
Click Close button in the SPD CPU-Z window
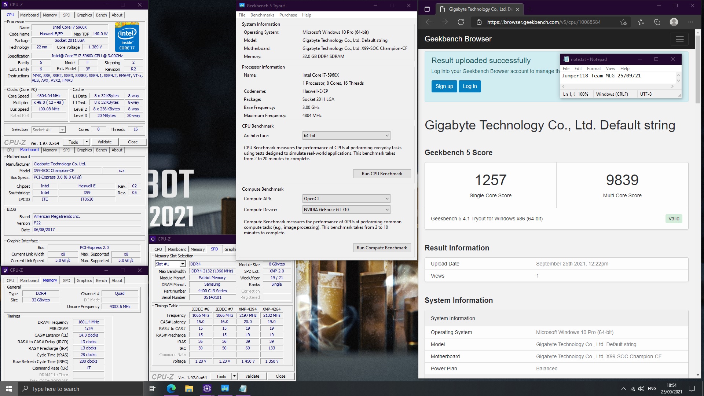coord(280,376)
